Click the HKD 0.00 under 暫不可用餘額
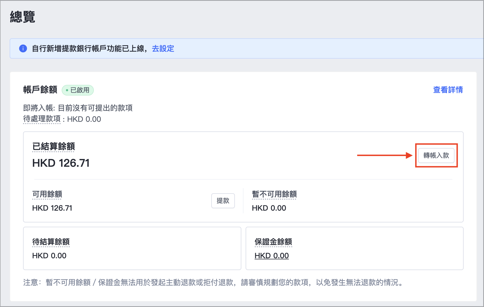Image resolution: width=484 pixels, height=307 pixels. coord(269,208)
